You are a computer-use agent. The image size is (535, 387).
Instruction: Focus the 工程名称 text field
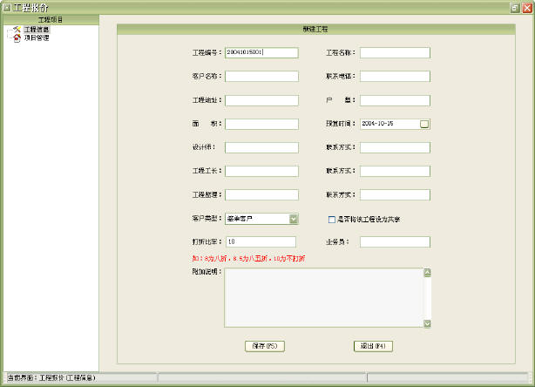coord(395,52)
